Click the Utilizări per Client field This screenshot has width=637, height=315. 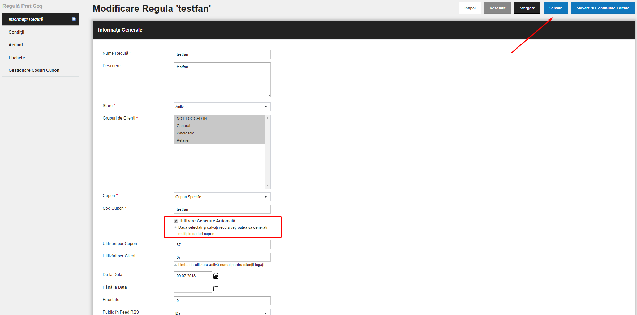pos(222,257)
